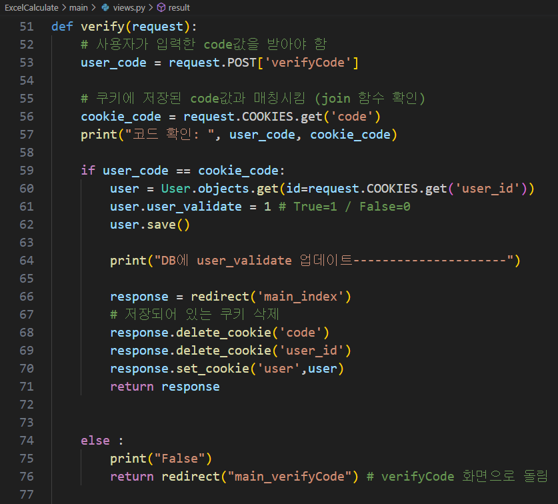Click 'delete_cookie' on line 68
Image resolution: width=558 pixels, height=504 pixels.
[223, 333]
